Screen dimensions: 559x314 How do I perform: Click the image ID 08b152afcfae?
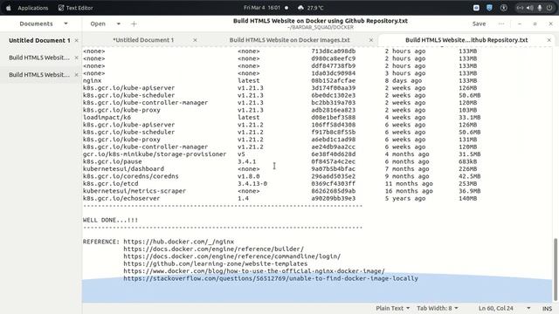point(334,81)
